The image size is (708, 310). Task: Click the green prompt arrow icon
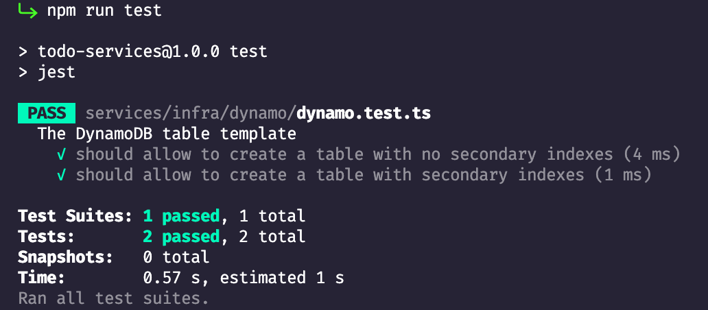click(27, 11)
